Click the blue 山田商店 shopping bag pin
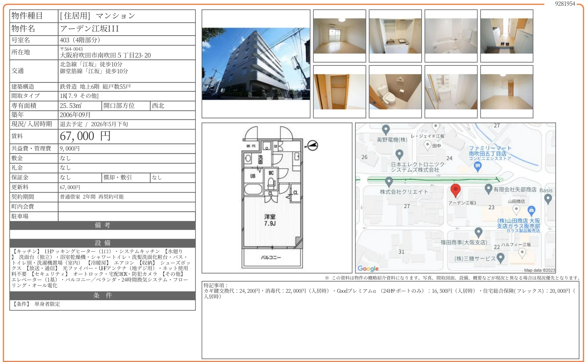588x362 pixels. [x=531, y=210]
